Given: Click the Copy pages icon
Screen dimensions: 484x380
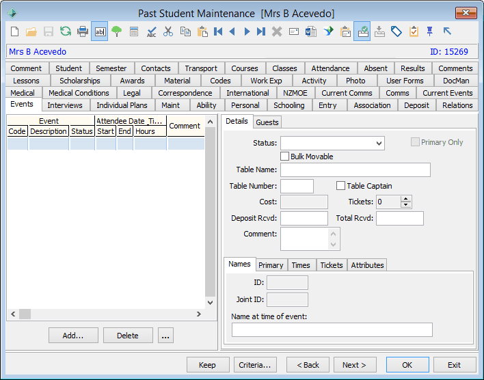Looking at the screenshot, I should (x=185, y=31).
